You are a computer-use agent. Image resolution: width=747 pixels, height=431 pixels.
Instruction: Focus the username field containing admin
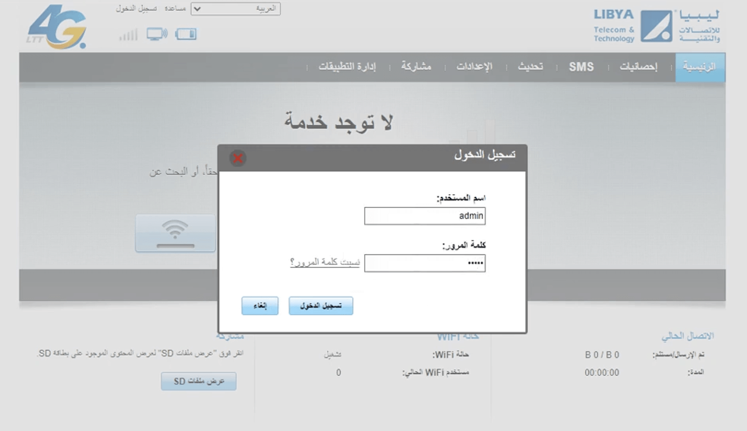(425, 216)
